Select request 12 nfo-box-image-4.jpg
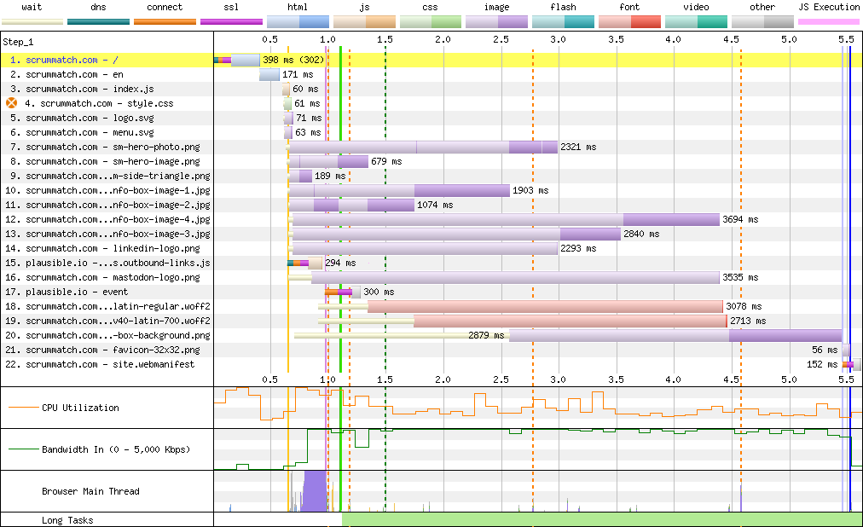The height and width of the screenshot is (527, 863). pos(107,219)
